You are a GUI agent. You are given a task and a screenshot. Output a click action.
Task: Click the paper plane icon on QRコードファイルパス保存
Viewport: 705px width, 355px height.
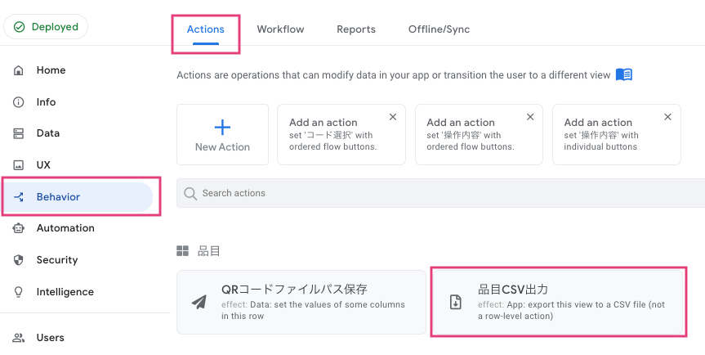199,303
